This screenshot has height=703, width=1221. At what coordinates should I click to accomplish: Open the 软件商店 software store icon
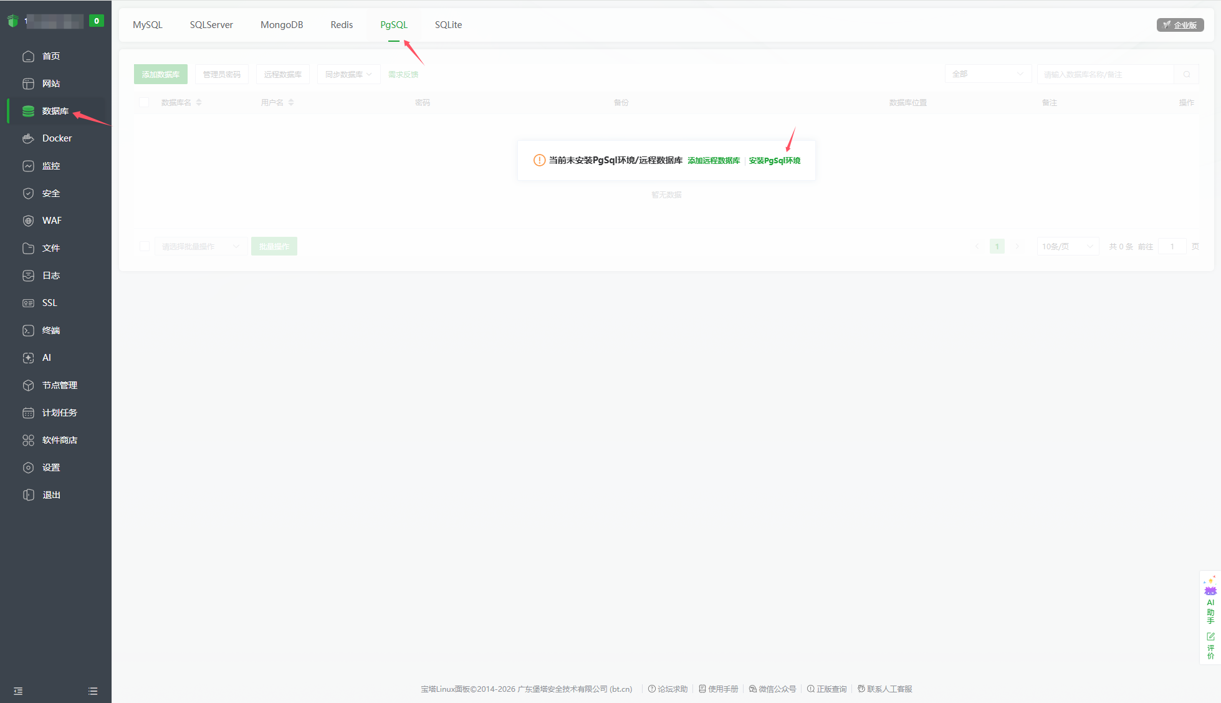(28, 440)
